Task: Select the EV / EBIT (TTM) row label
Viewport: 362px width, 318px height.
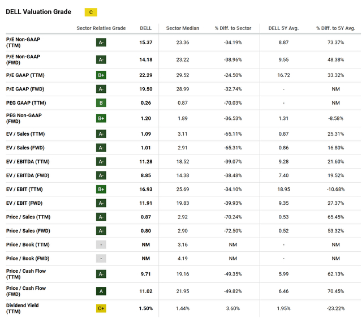Action: (24, 190)
